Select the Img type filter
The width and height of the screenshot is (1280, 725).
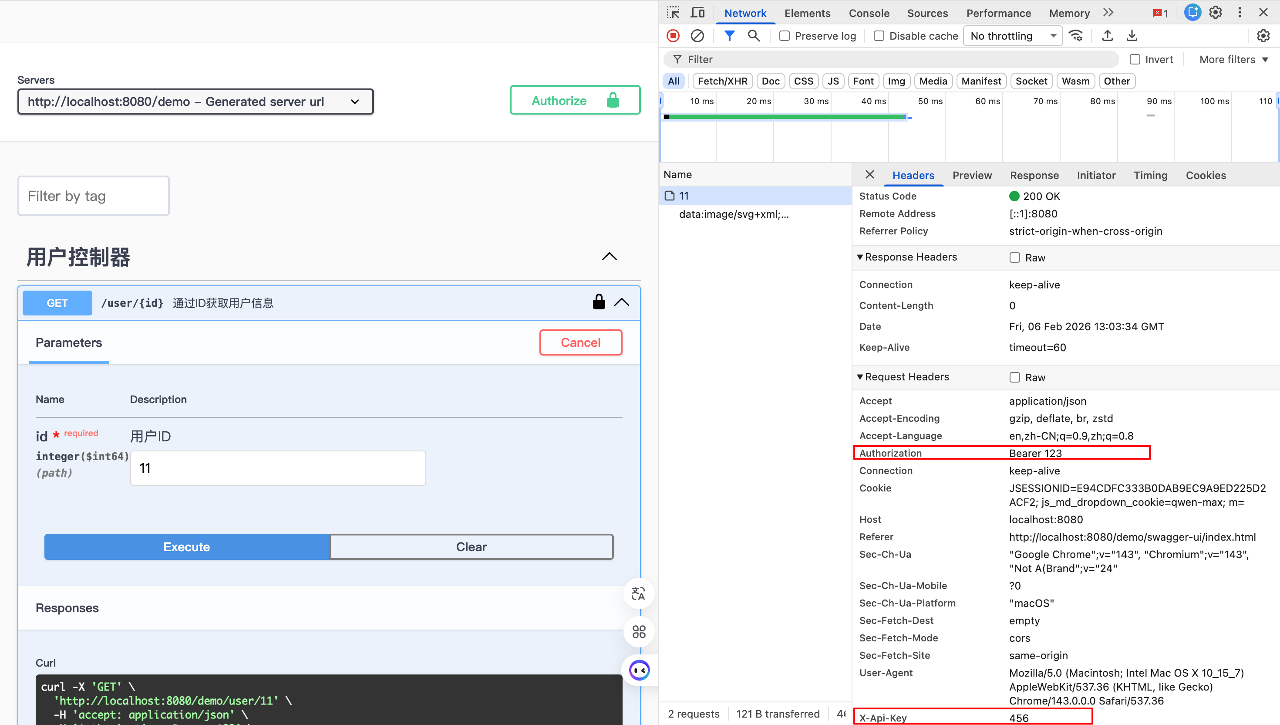tap(896, 81)
